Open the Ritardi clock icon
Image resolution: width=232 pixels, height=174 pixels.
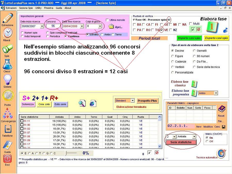point(8,33)
